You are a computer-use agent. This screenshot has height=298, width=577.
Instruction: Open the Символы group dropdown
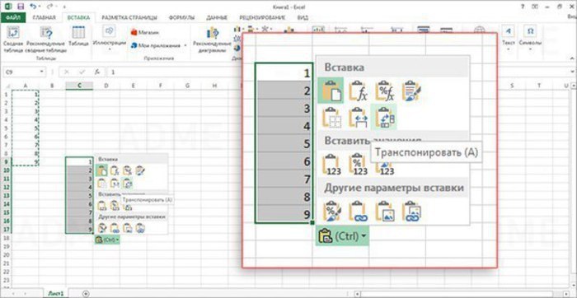(x=530, y=39)
